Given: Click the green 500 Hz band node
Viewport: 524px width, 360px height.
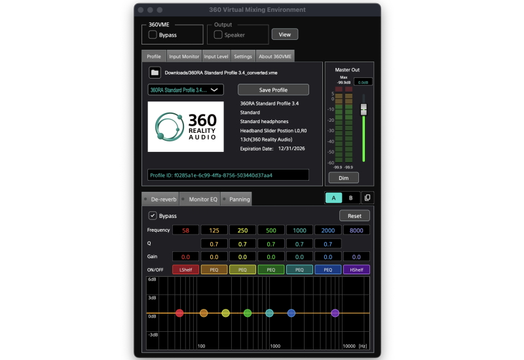Looking at the screenshot, I should click(x=248, y=314).
